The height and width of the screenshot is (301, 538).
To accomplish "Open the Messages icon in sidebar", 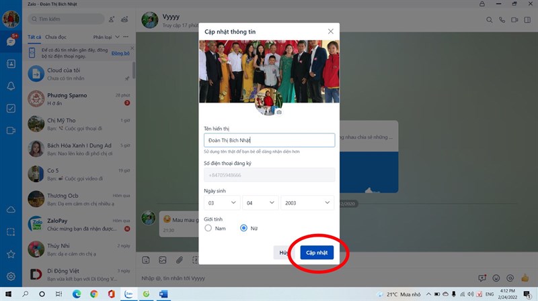I will click(x=11, y=42).
